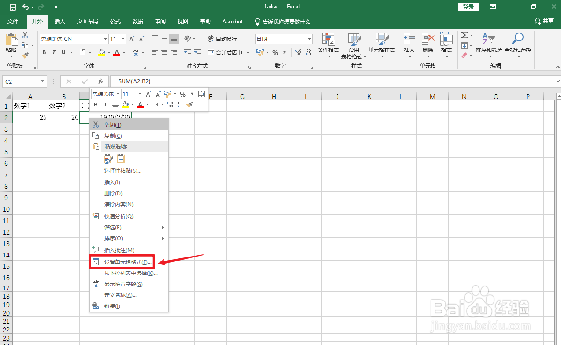Image resolution: width=561 pixels, height=345 pixels.
Task: Open the mini toolbar font name dropdown
Action: (118, 94)
